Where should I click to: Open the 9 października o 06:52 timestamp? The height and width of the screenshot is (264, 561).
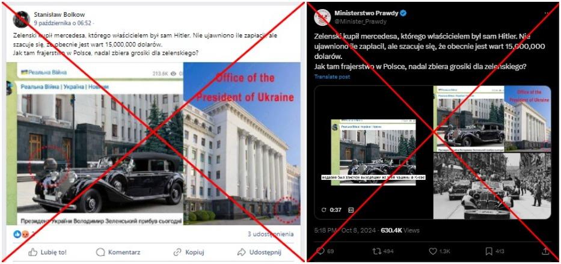tap(63, 23)
